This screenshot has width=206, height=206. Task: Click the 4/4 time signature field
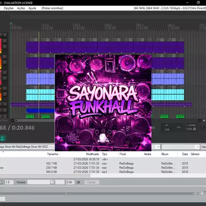pos(179,127)
